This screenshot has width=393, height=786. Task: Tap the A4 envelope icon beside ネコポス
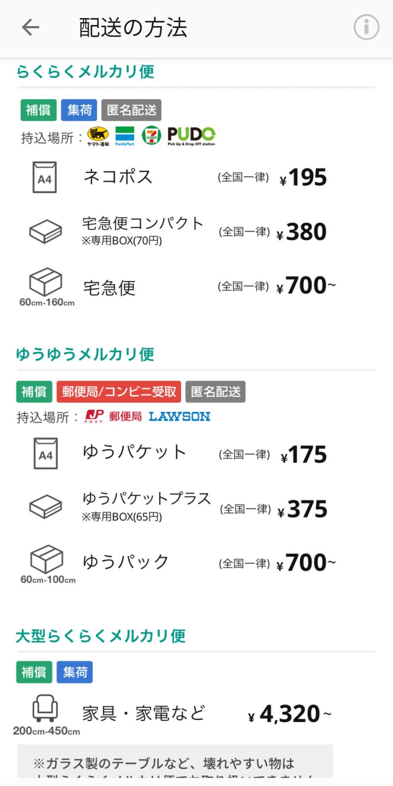[x=45, y=177]
